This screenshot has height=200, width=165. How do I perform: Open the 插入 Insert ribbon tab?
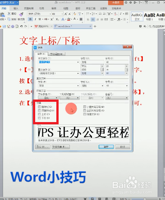[x=16, y=9]
